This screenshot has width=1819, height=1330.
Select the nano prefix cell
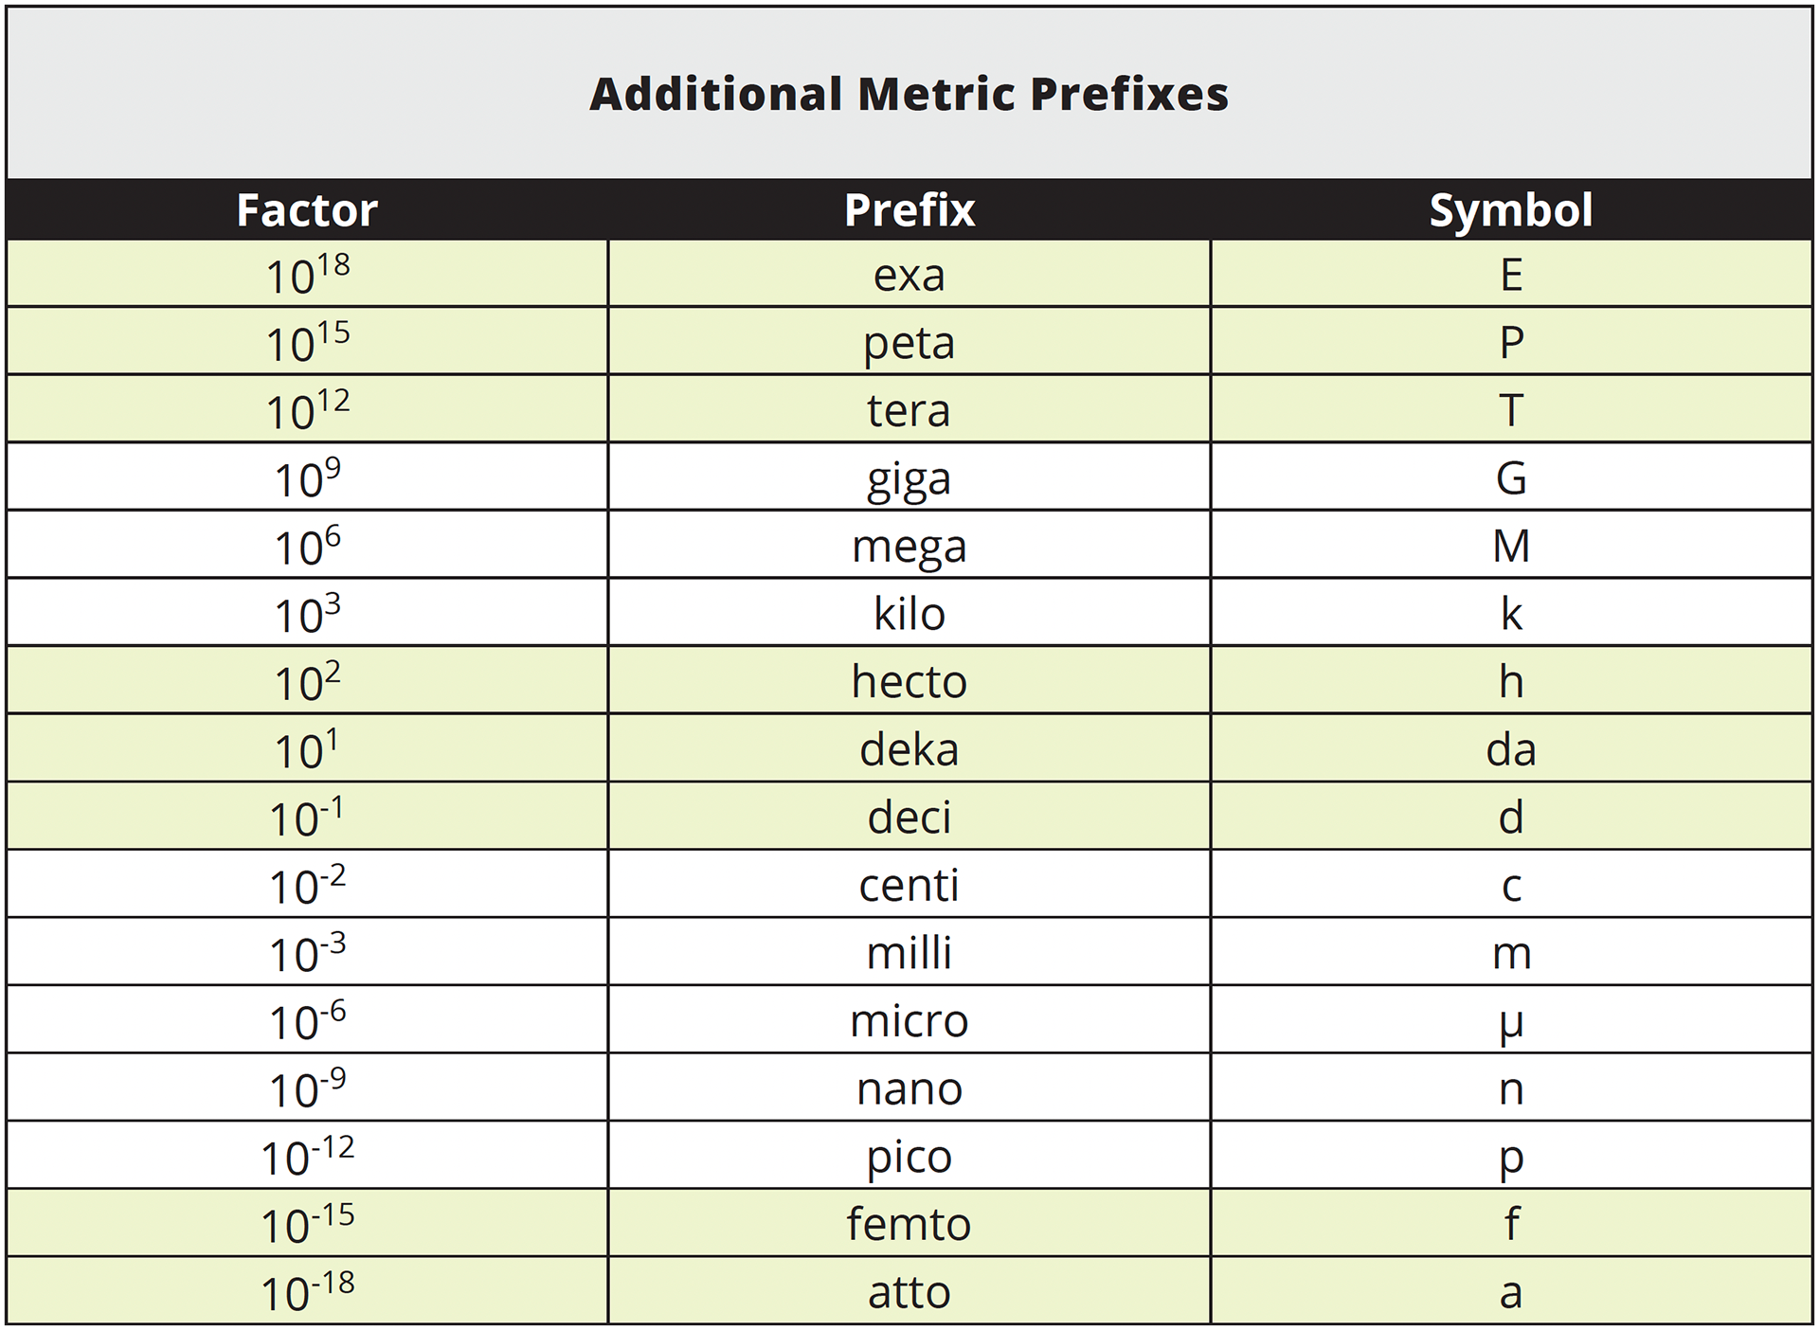[909, 1089]
